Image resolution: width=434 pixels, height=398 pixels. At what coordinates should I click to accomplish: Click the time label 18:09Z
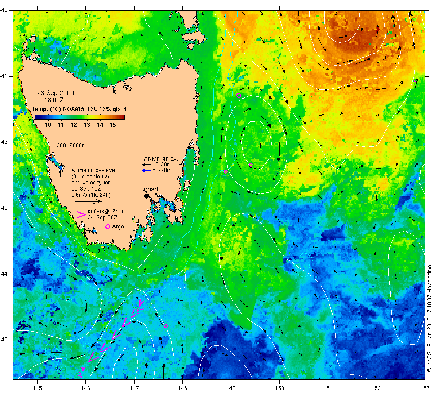[54, 100]
